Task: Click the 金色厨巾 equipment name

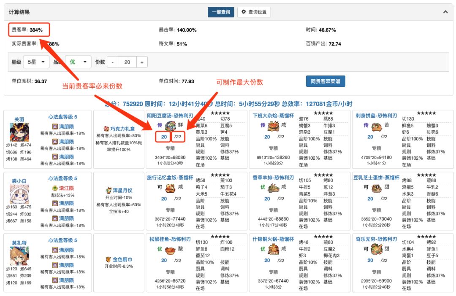Action: 122,259
